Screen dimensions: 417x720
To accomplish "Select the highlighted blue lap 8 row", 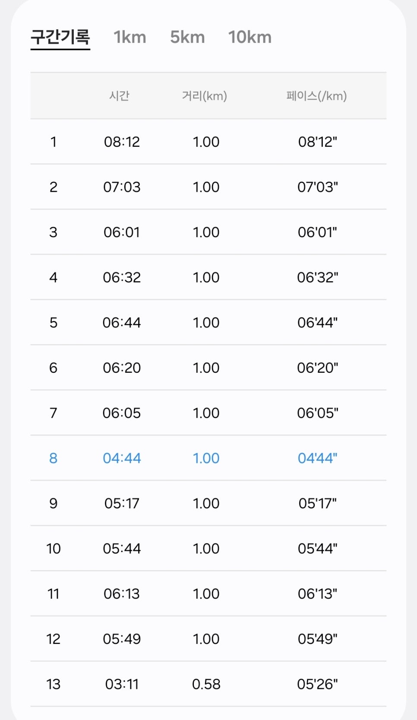I will (x=208, y=458).
